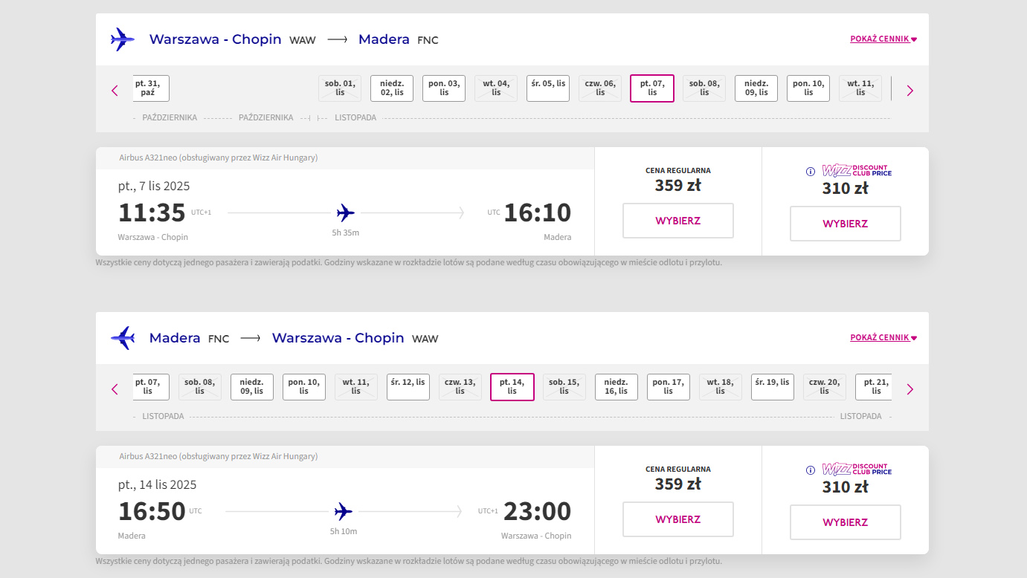Click plane icon on 11:35 flight timeline
The image size is (1027, 578).
[x=345, y=213]
